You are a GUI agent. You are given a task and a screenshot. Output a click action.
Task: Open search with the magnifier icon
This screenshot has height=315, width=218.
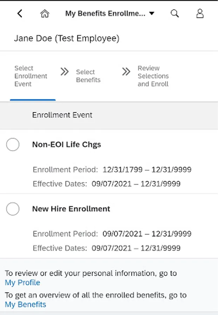tap(175, 14)
